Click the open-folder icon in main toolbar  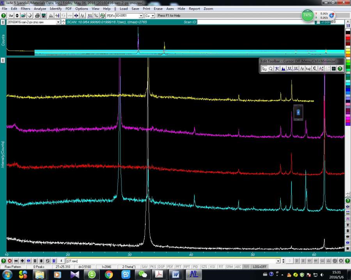[x=24, y=16]
